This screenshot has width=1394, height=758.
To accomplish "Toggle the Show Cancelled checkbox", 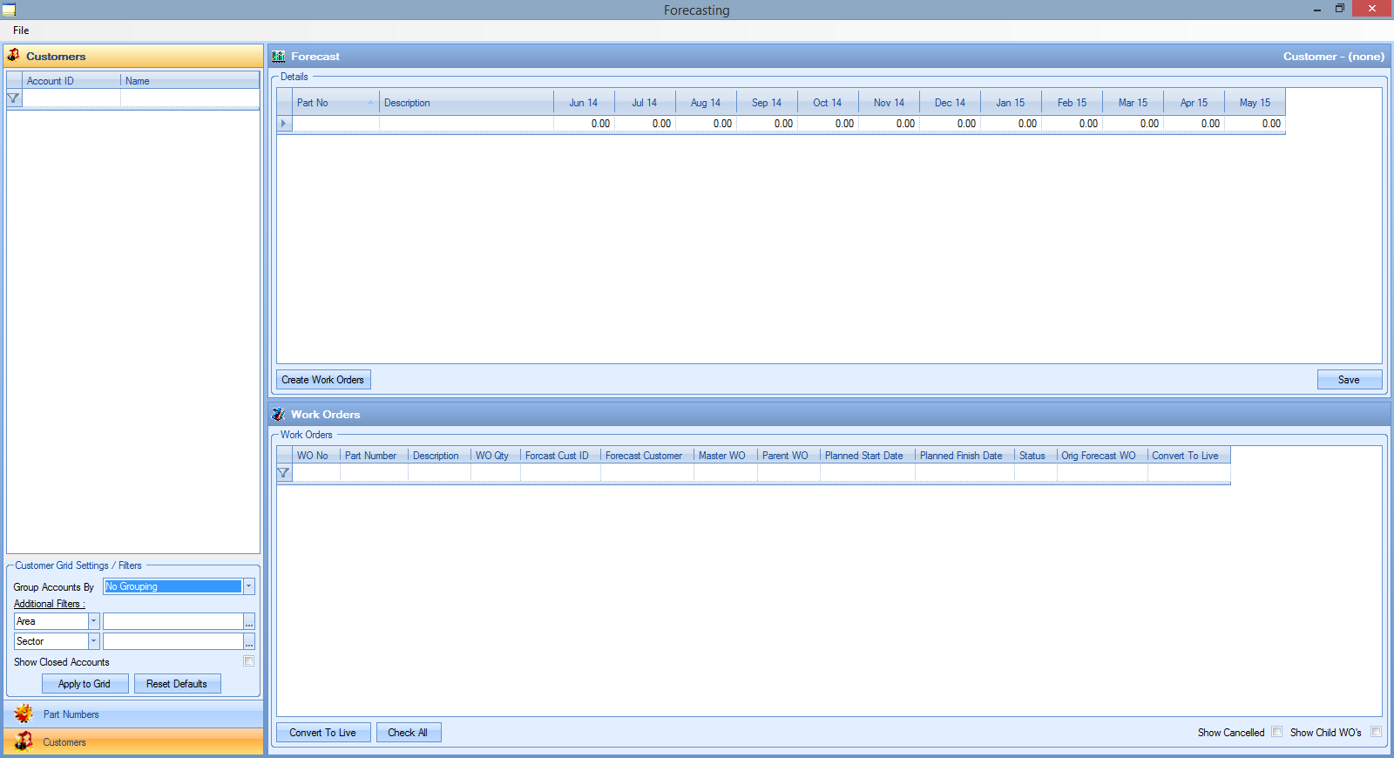I will tap(1277, 732).
